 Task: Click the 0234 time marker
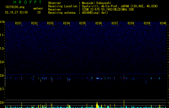pos(66,23)
